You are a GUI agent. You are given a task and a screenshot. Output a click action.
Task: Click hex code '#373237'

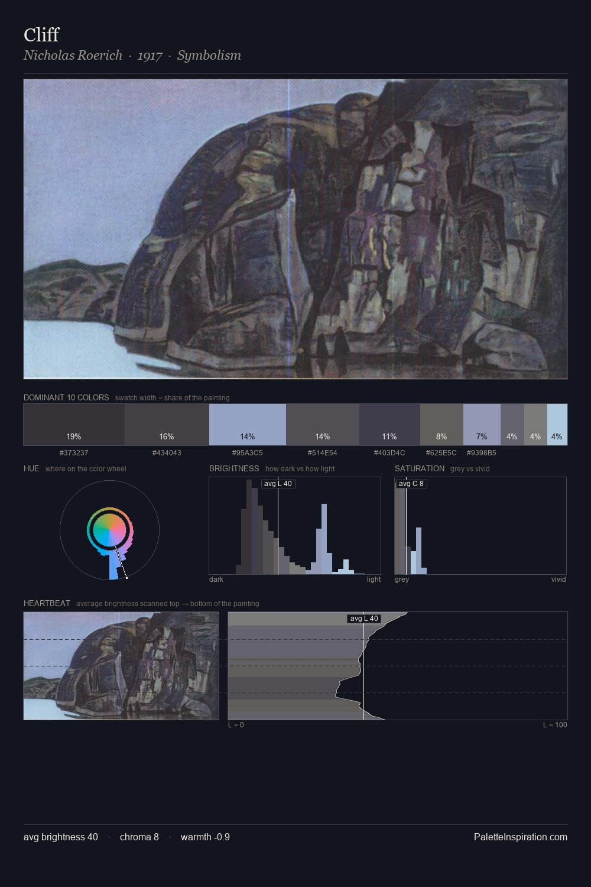(74, 453)
